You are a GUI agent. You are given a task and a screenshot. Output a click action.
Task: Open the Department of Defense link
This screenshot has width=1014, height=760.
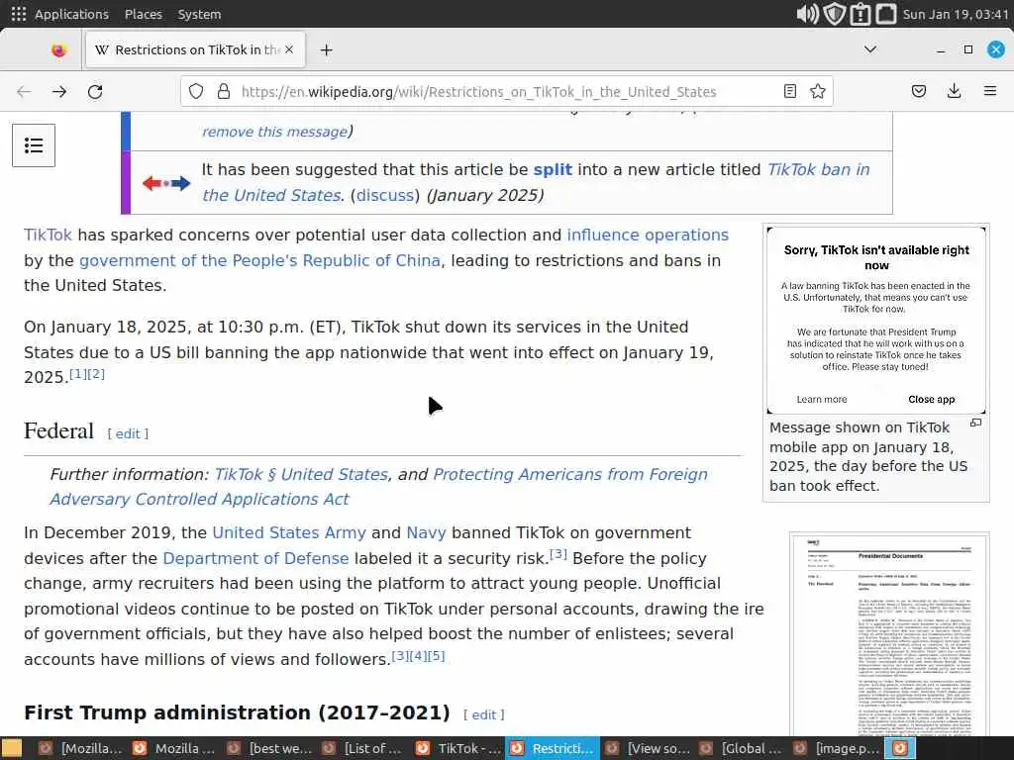255,558
